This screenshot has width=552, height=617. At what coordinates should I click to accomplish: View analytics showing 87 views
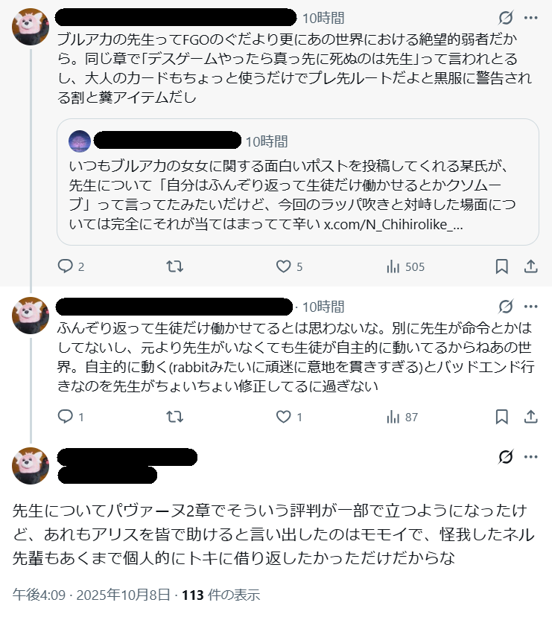pyautogui.click(x=393, y=417)
